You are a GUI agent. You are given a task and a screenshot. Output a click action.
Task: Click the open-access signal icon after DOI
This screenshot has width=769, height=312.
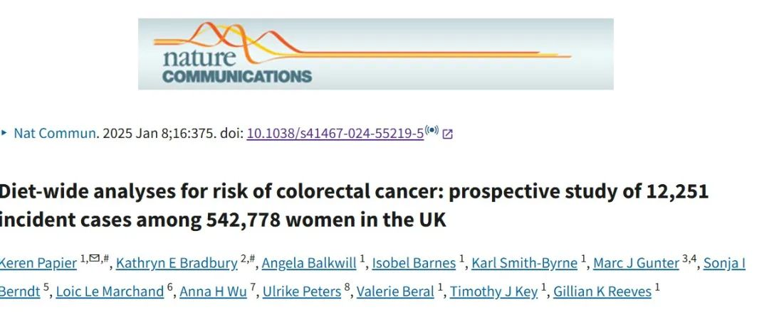[431, 131]
